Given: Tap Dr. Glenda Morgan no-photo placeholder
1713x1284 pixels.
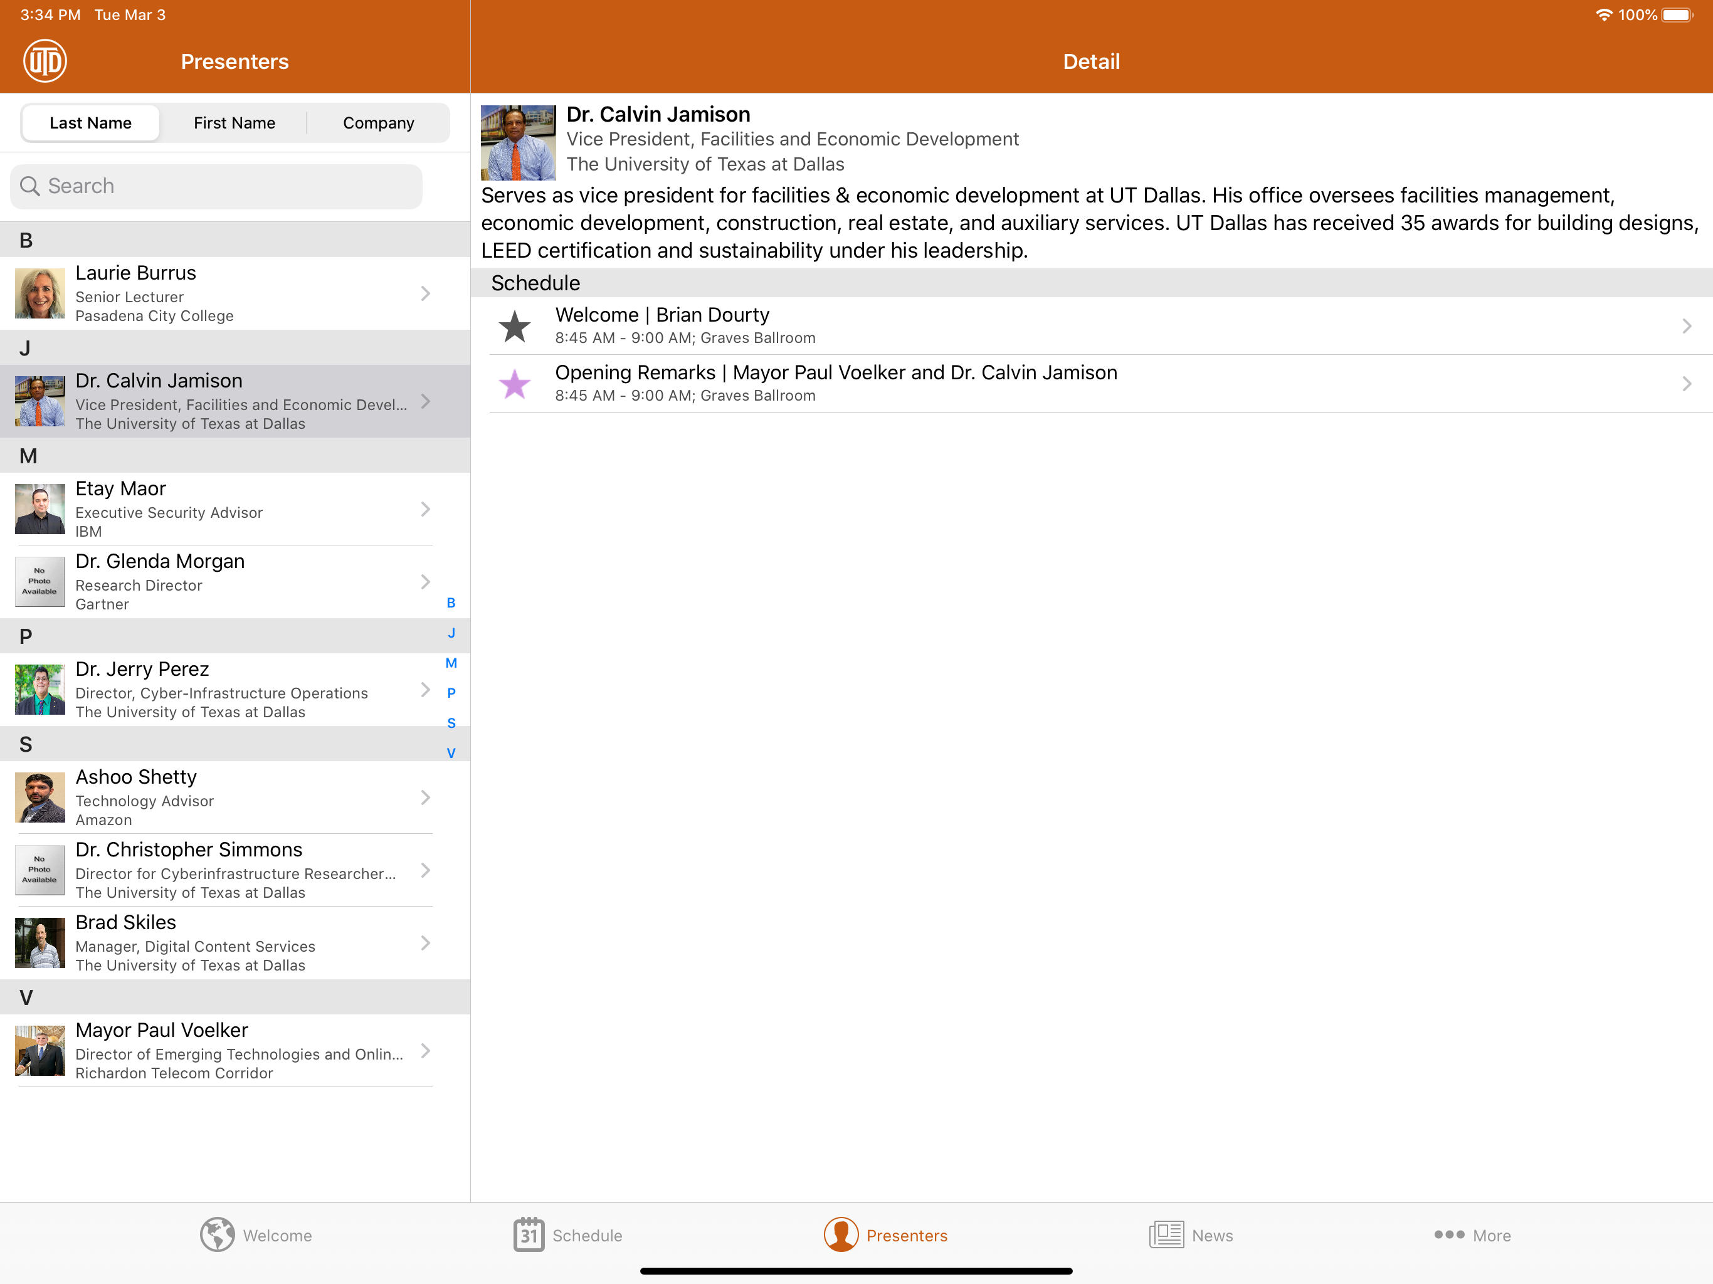Looking at the screenshot, I should click(x=40, y=582).
